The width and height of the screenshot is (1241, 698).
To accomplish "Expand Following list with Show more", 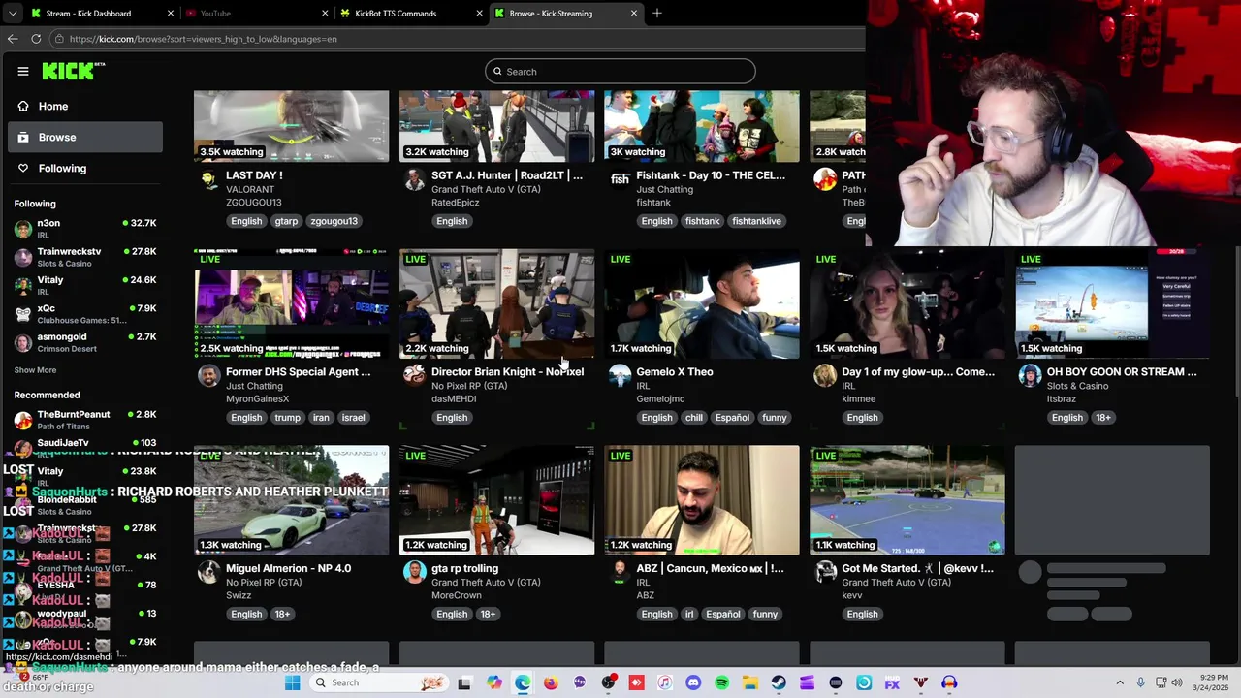I will click(x=35, y=370).
